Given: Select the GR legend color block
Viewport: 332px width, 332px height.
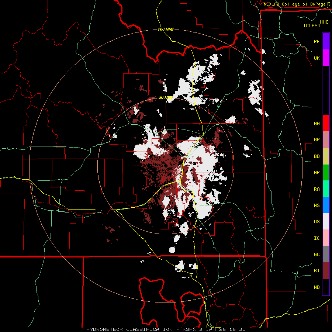Looking at the screenshot, I should pyautogui.click(x=326, y=139).
